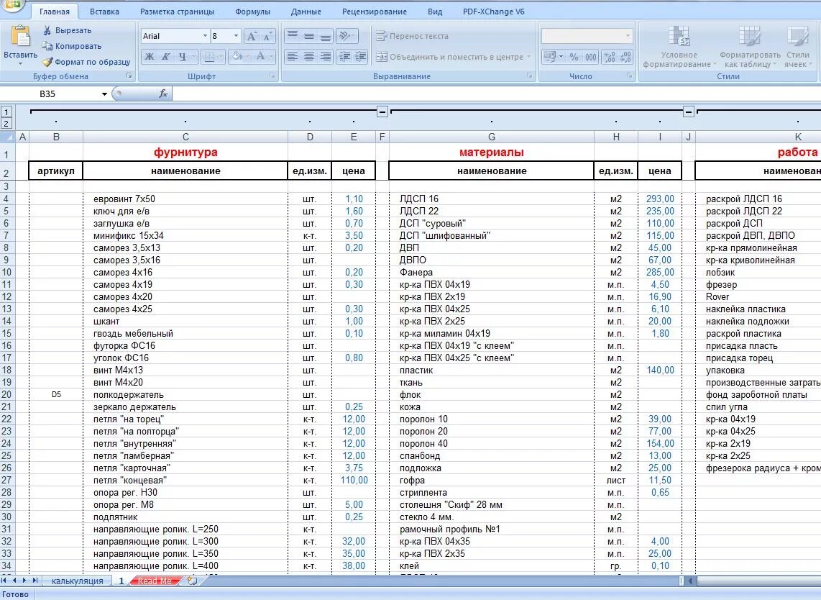Open the Число group dialog launcher

(x=629, y=76)
